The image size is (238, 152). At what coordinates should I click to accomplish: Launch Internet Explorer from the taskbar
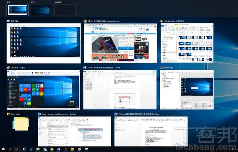[24, 149]
